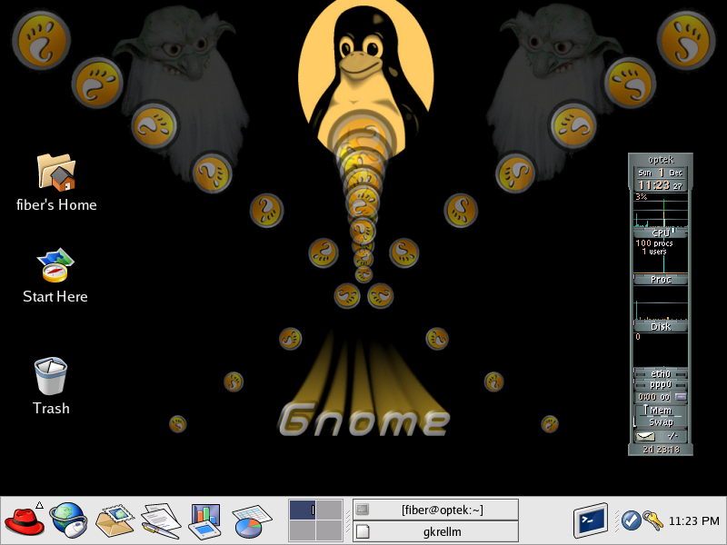The width and height of the screenshot is (727, 545).
Task: Click the Mem meter in gkrellm
Action: [661, 411]
